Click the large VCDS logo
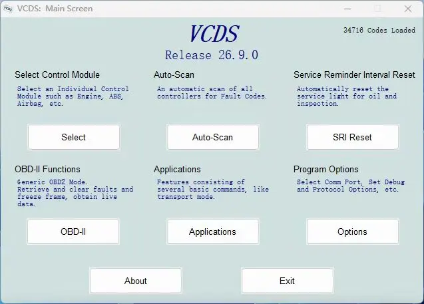 pos(214,34)
